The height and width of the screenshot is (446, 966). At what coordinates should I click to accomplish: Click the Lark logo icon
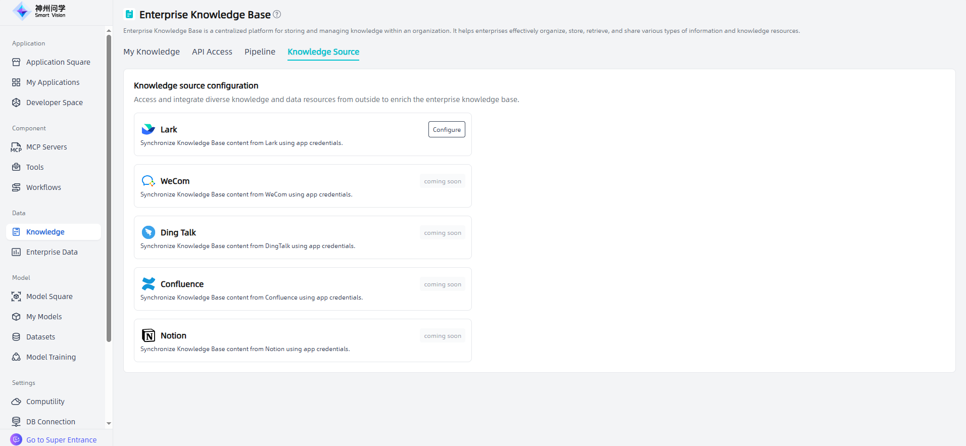pyautogui.click(x=149, y=129)
